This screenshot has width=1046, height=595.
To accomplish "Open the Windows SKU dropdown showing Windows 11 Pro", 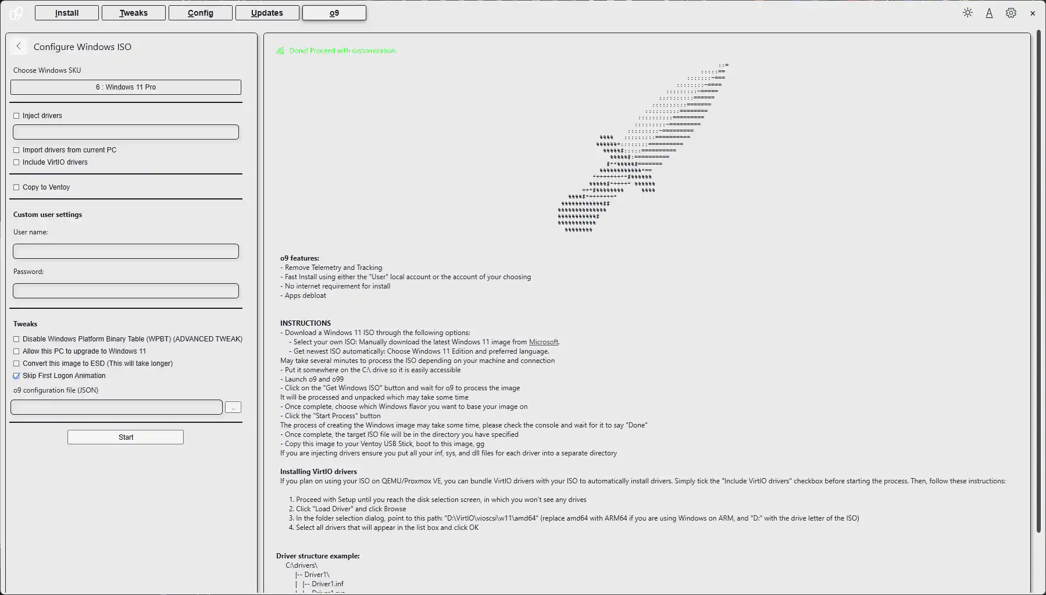I will point(126,87).
